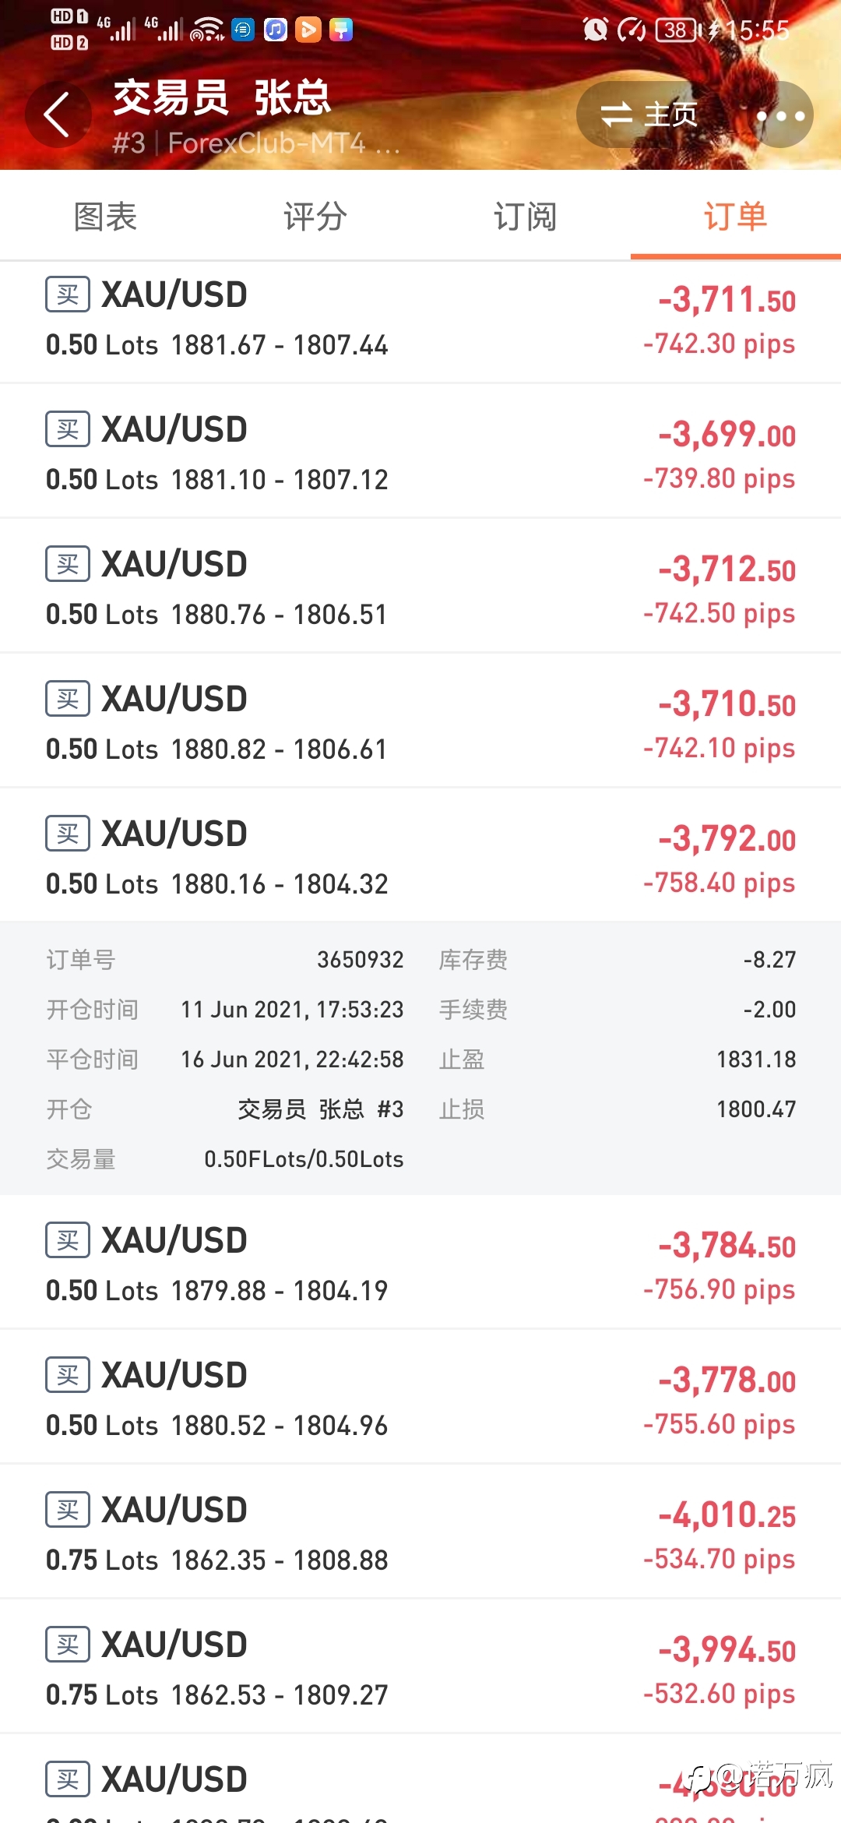Collapse the expanded 1880.16 - 1804.32 order

coord(420,856)
